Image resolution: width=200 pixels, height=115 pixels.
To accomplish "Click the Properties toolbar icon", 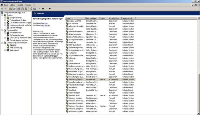I will [x=19, y=8].
